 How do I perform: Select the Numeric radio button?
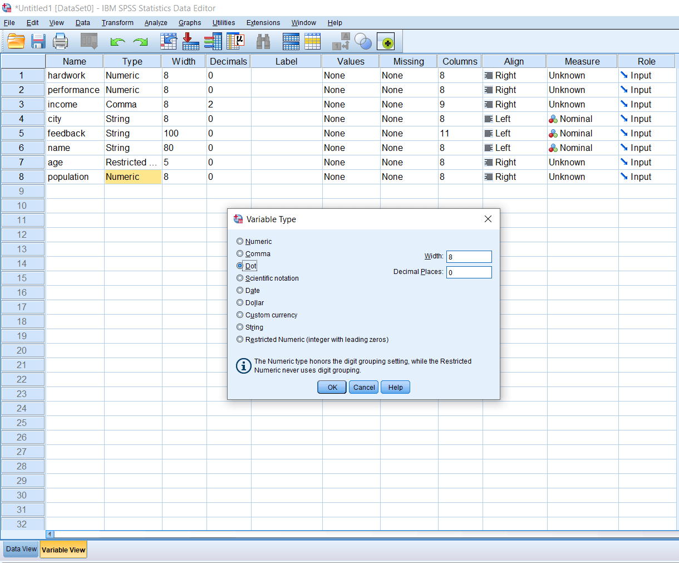[x=240, y=241]
